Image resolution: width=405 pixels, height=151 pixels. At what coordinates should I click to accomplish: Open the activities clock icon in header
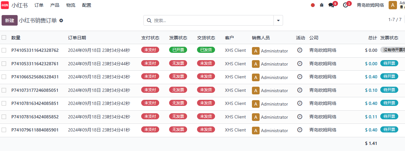(x=345, y=5)
